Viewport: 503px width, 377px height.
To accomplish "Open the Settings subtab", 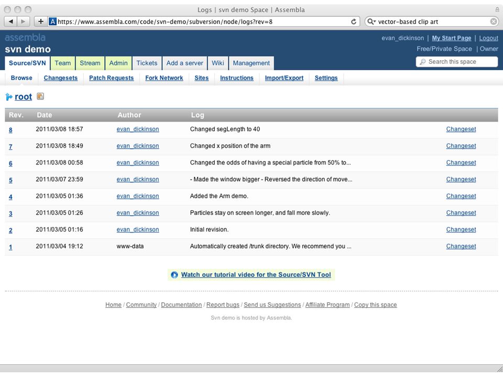I will point(326,78).
